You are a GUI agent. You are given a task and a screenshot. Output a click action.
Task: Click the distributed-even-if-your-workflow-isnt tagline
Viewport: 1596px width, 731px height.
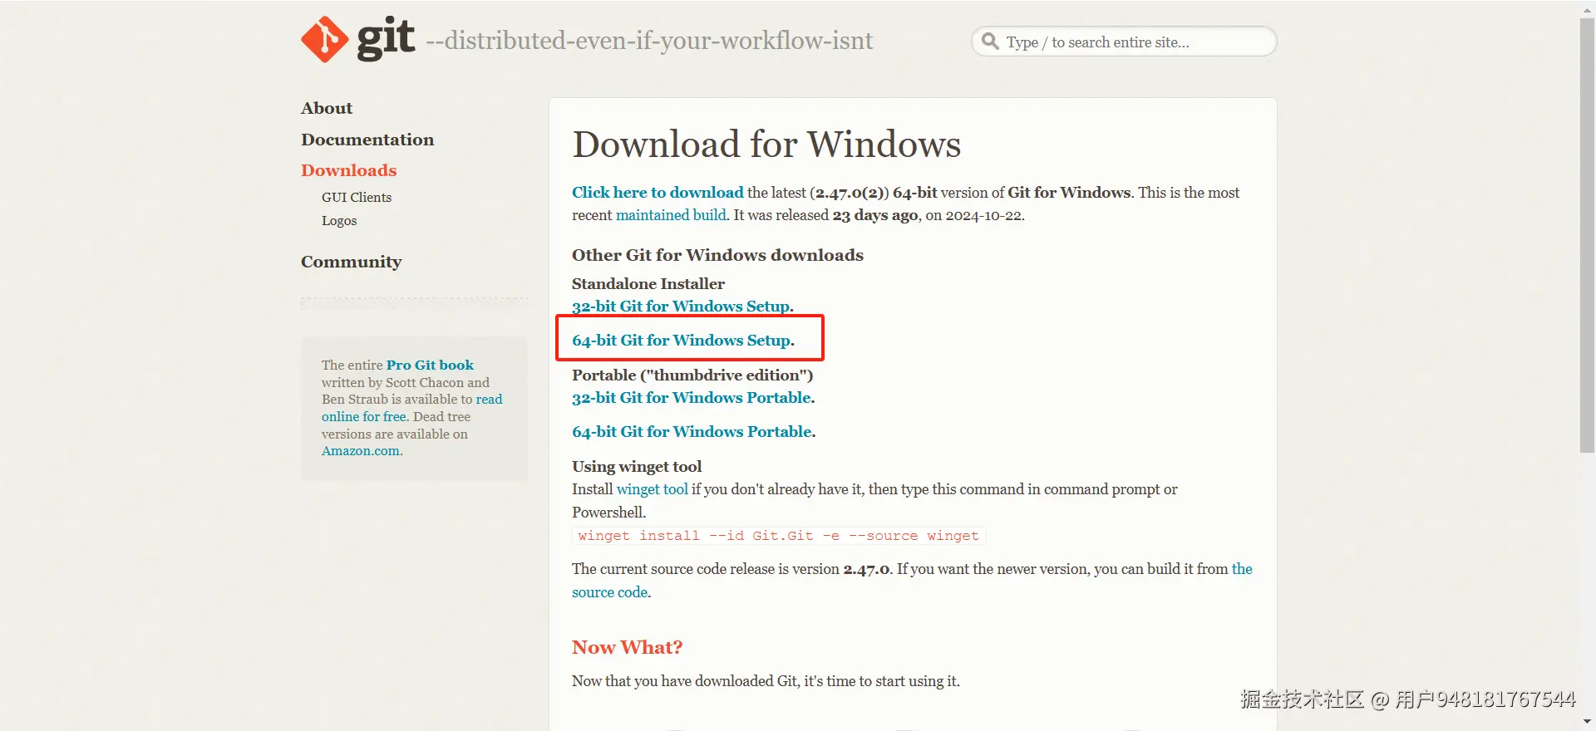(649, 41)
